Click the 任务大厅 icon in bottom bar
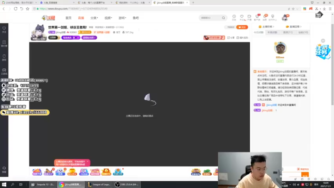Image resolution: width=334 pixels, height=188 pixels. point(48,172)
